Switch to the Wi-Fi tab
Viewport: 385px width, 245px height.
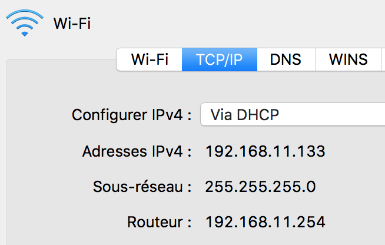[150, 59]
